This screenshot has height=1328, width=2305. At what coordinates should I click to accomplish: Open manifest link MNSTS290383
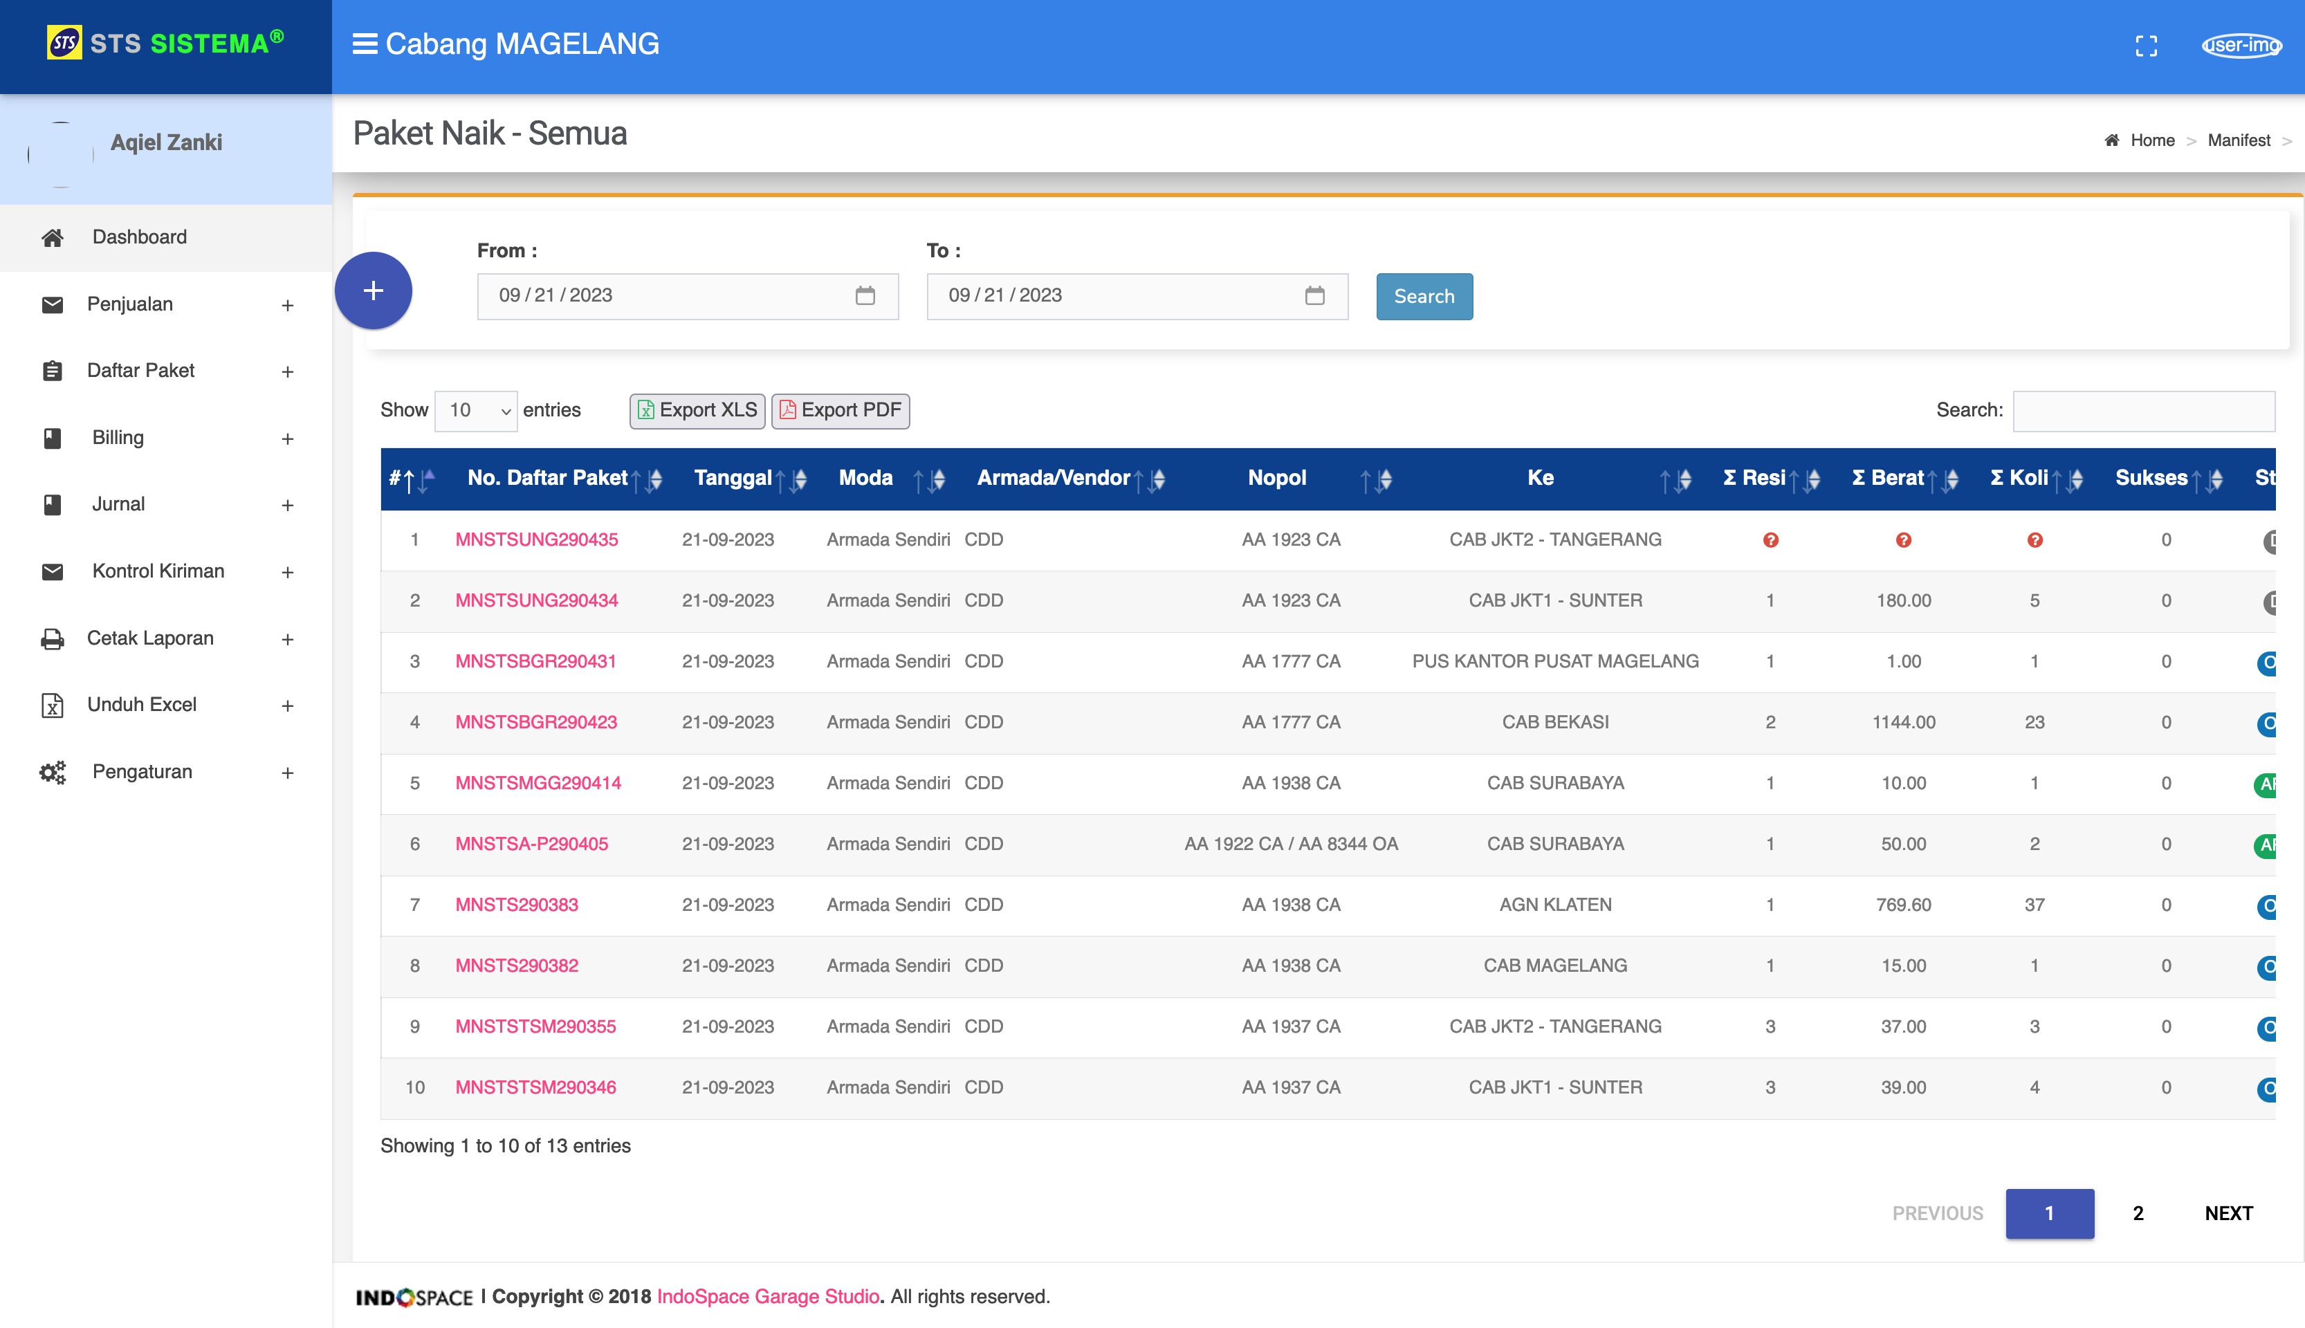tap(516, 905)
